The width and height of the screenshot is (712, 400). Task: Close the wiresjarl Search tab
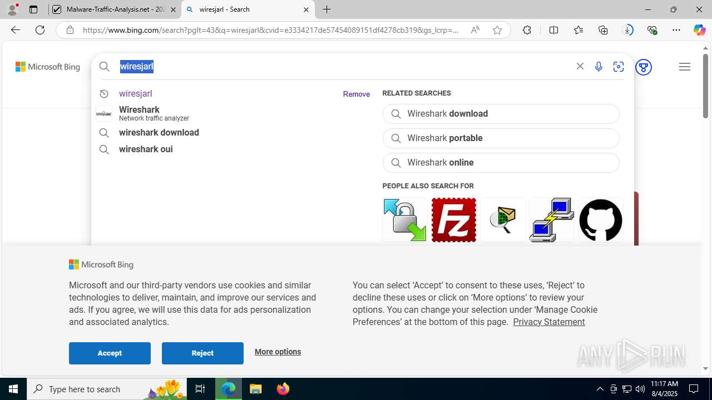(x=306, y=9)
